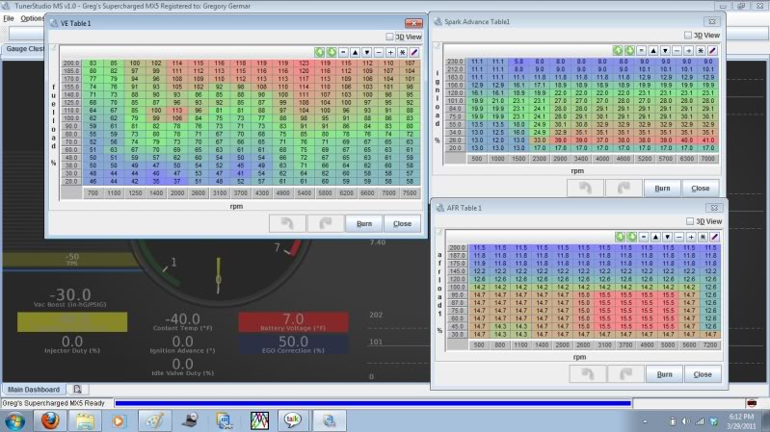Screen dimensions: 770x432
Task: Open Google Talk from the taskbar
Action: (293, 420)
